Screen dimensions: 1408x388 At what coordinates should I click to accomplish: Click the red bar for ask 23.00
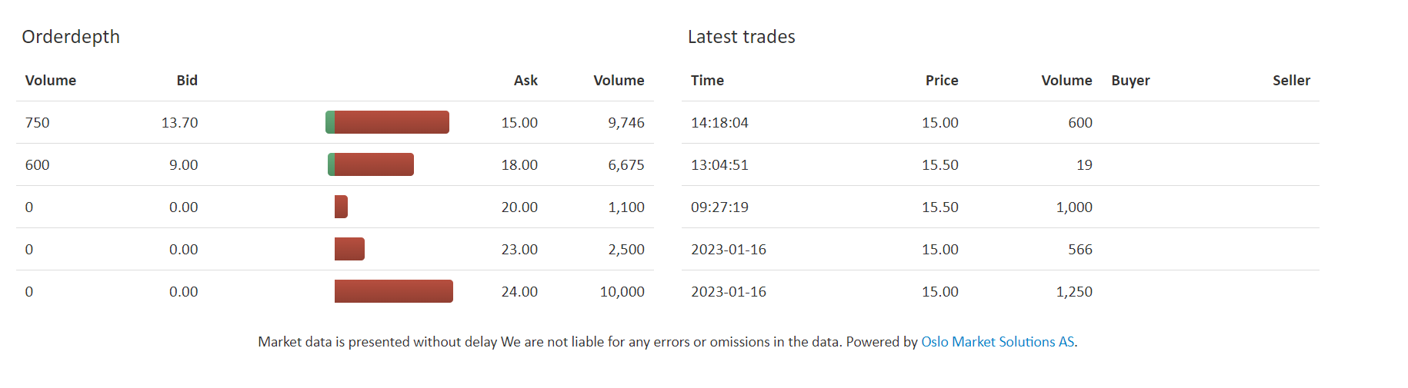[x=349, y=249]
